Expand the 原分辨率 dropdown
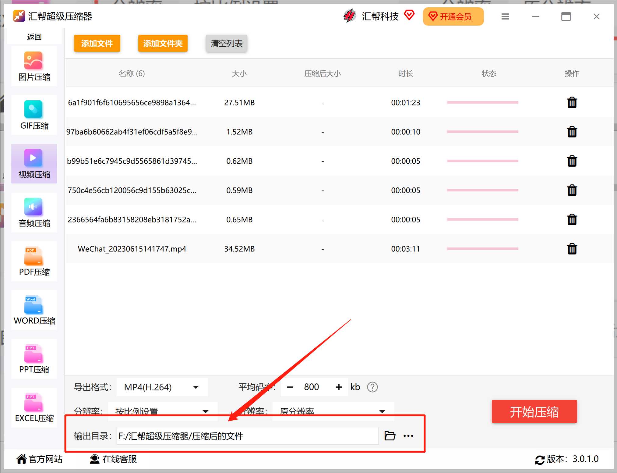 click(333, 411)
